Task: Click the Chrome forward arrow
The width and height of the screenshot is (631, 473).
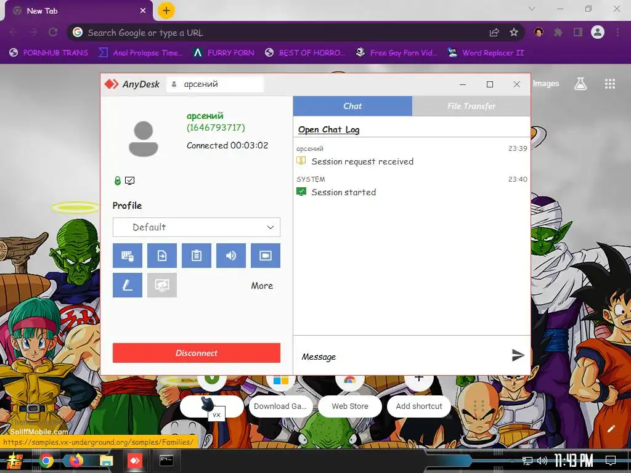Action: (x=33, y=32)
